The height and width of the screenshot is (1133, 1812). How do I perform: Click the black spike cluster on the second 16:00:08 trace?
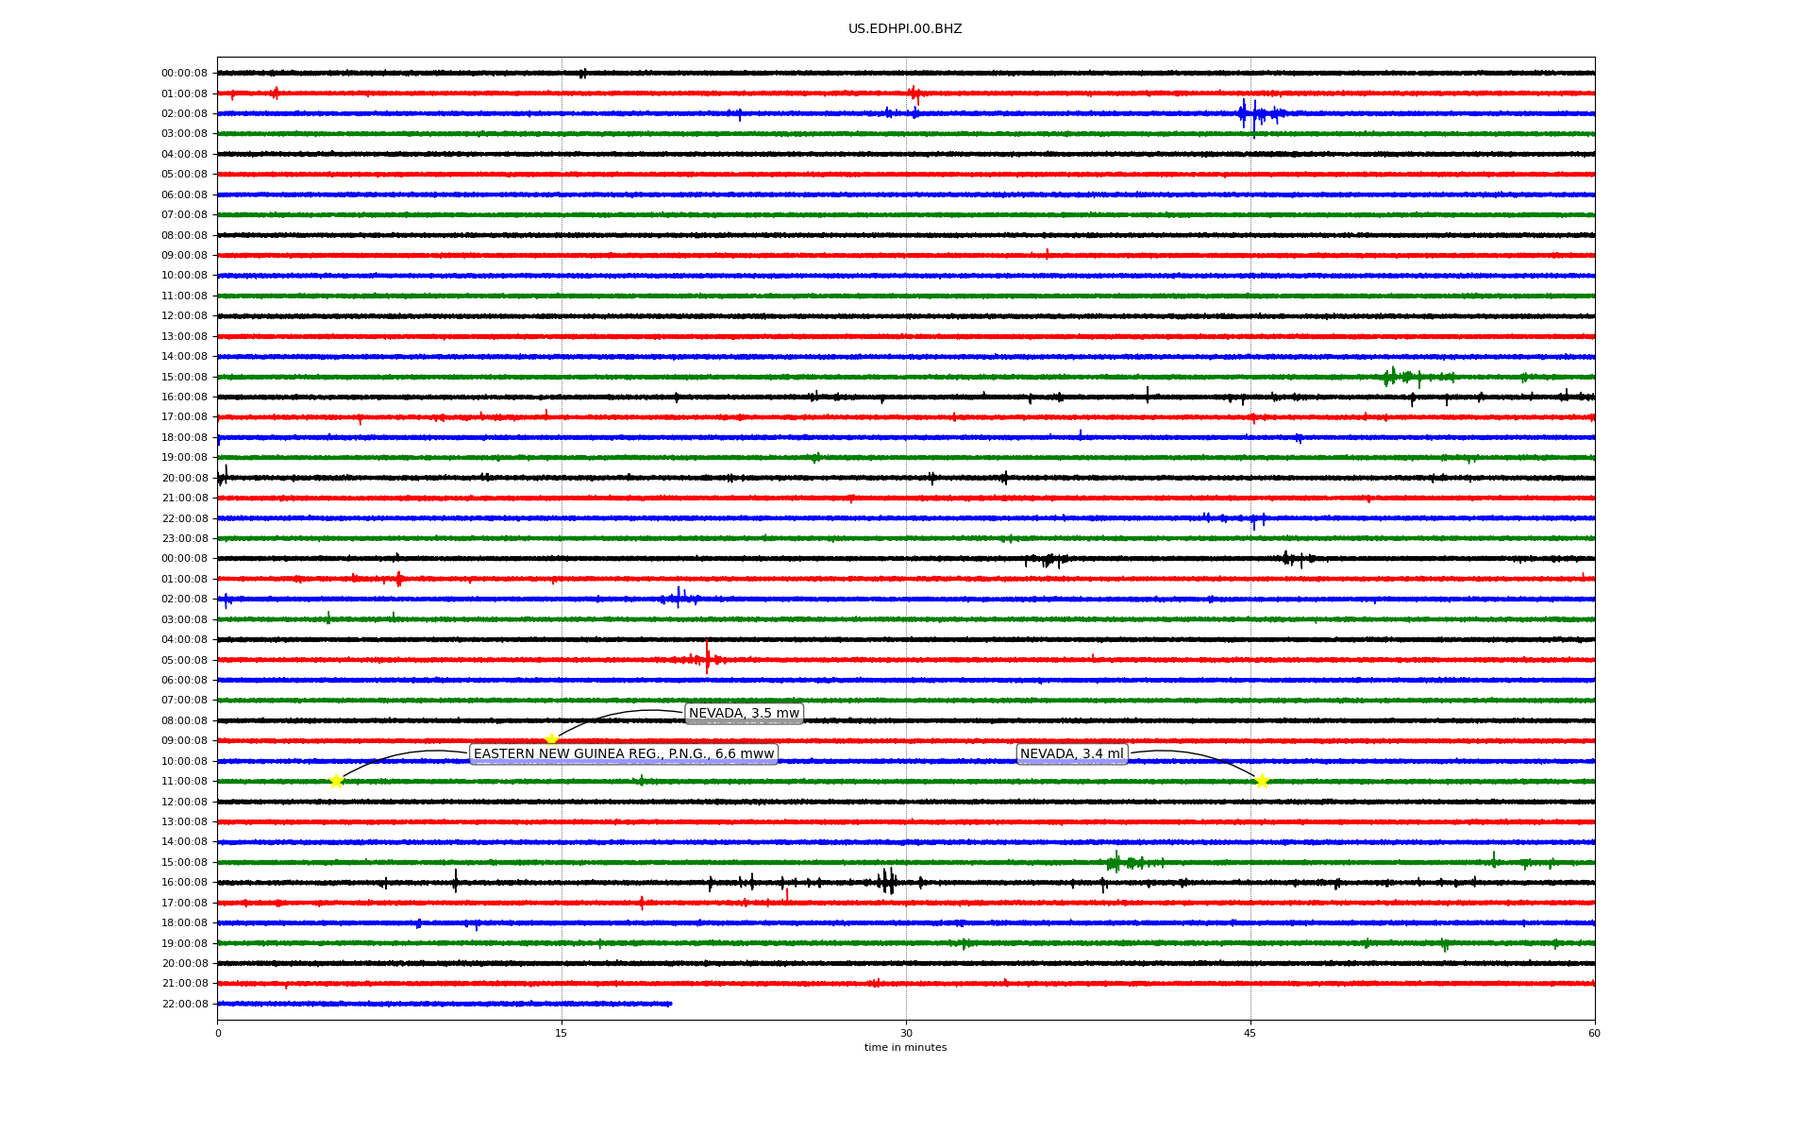pyautogui.click(x=887, y=882)
